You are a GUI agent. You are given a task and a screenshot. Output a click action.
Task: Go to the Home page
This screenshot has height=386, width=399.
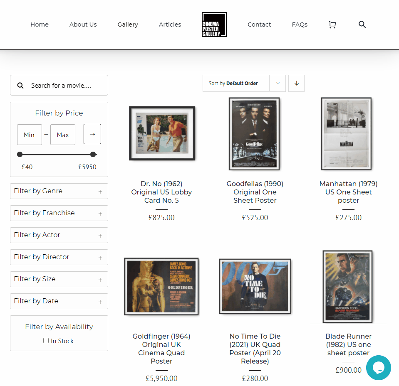[x=40, y=25]
